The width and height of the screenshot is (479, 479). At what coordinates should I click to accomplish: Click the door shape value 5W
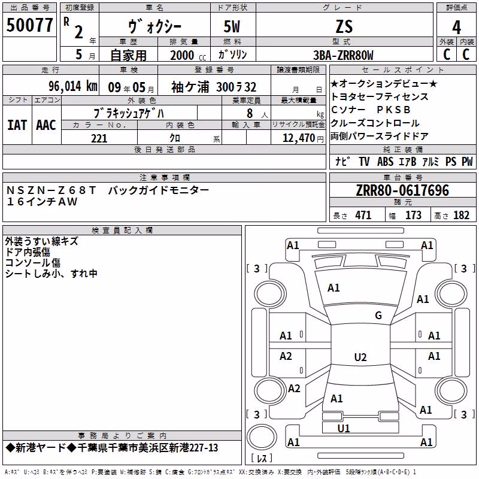(232, 26)
